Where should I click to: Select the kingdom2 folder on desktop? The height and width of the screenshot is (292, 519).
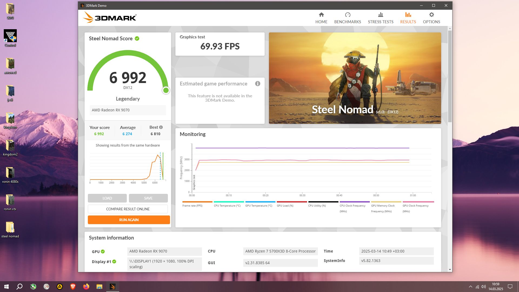pyautogui.click(x=10, y=148)
